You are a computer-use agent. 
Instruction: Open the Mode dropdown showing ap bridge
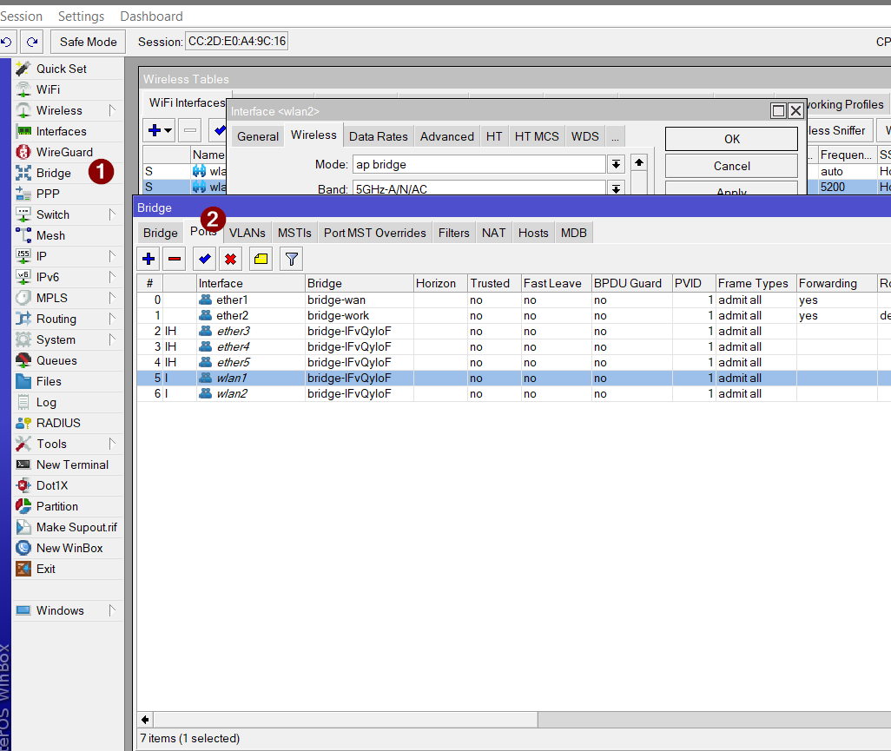(616, 164)
